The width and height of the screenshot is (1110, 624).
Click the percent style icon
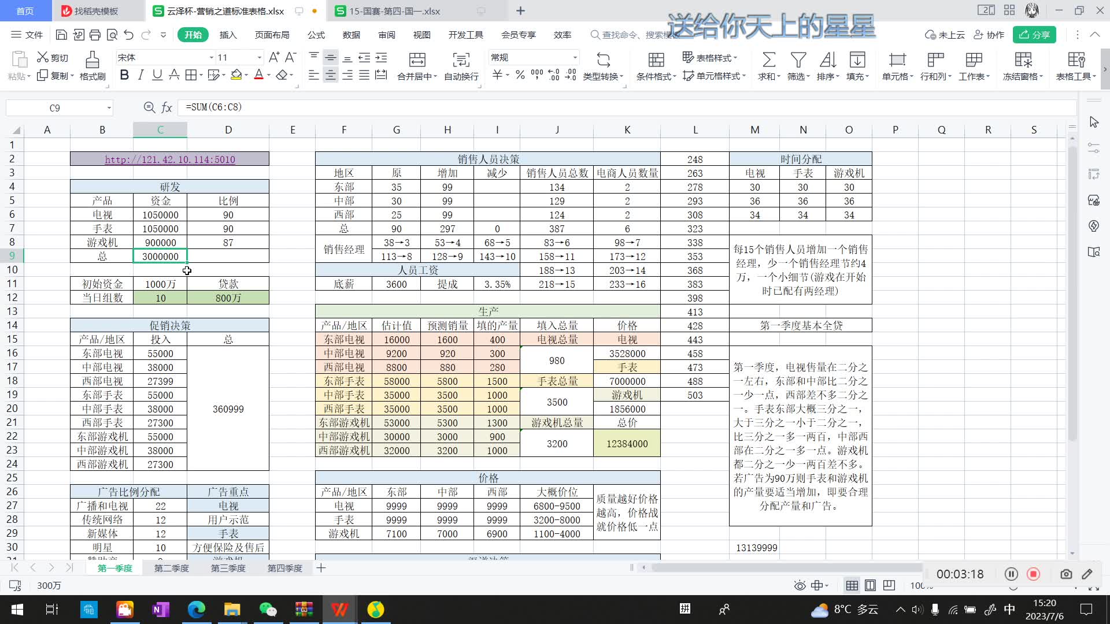coord(520,75)
